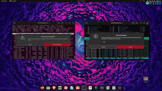Click the info circle icon in the Close Window dialog
162x91 pixels.
(x=96, y=36)
